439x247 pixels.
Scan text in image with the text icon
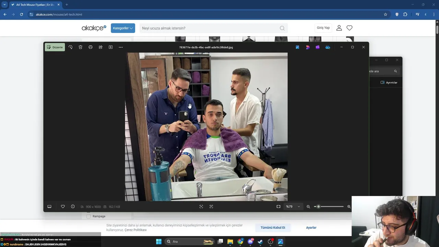211,207
